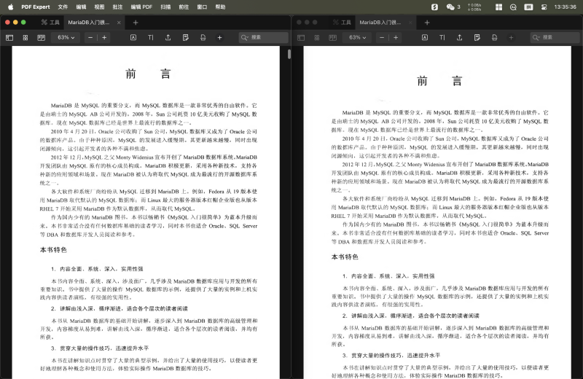Add toolbar item with plus in left toolbar

click(x=219, y=37)
